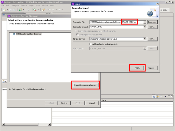Open the EAR project dropdown arrow
The image size is (175, 131).
pos(145,48)
